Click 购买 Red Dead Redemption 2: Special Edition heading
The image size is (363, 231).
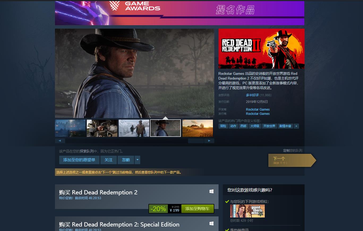pos(119,225)
